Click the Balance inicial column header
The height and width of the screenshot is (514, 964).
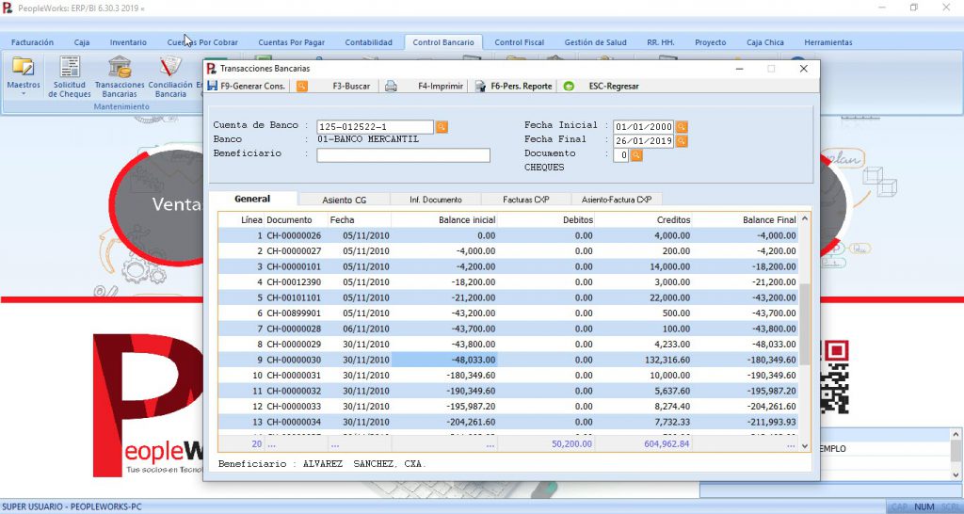click(444, 220)
